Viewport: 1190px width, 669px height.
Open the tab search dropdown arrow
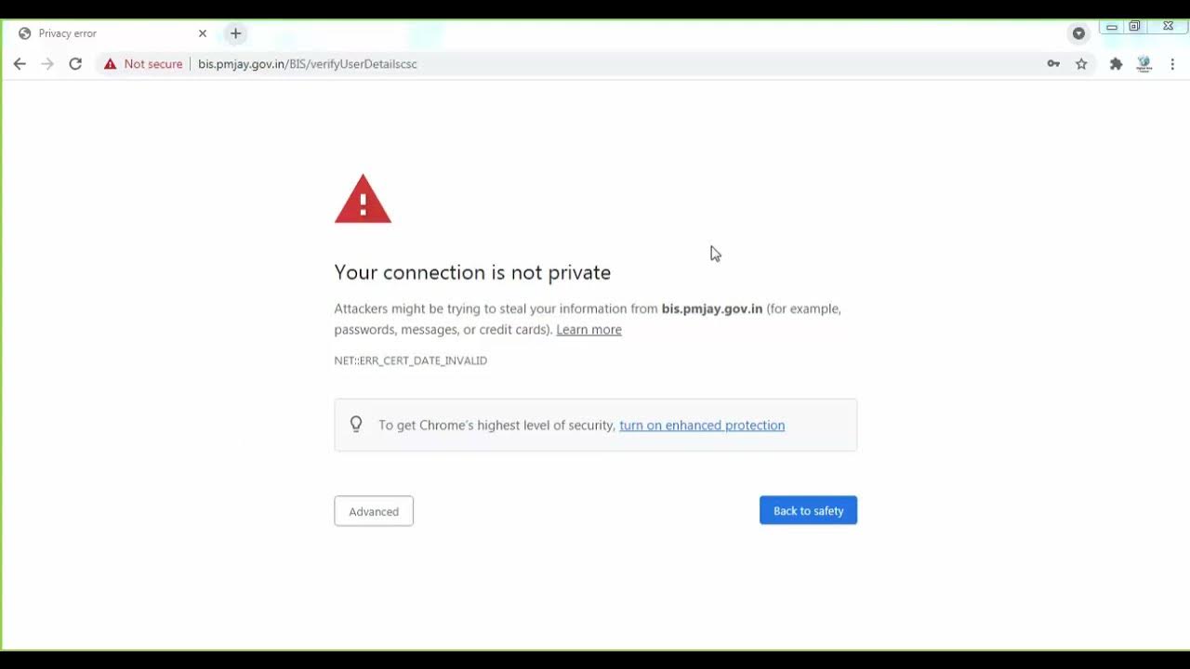[1078, 33]
